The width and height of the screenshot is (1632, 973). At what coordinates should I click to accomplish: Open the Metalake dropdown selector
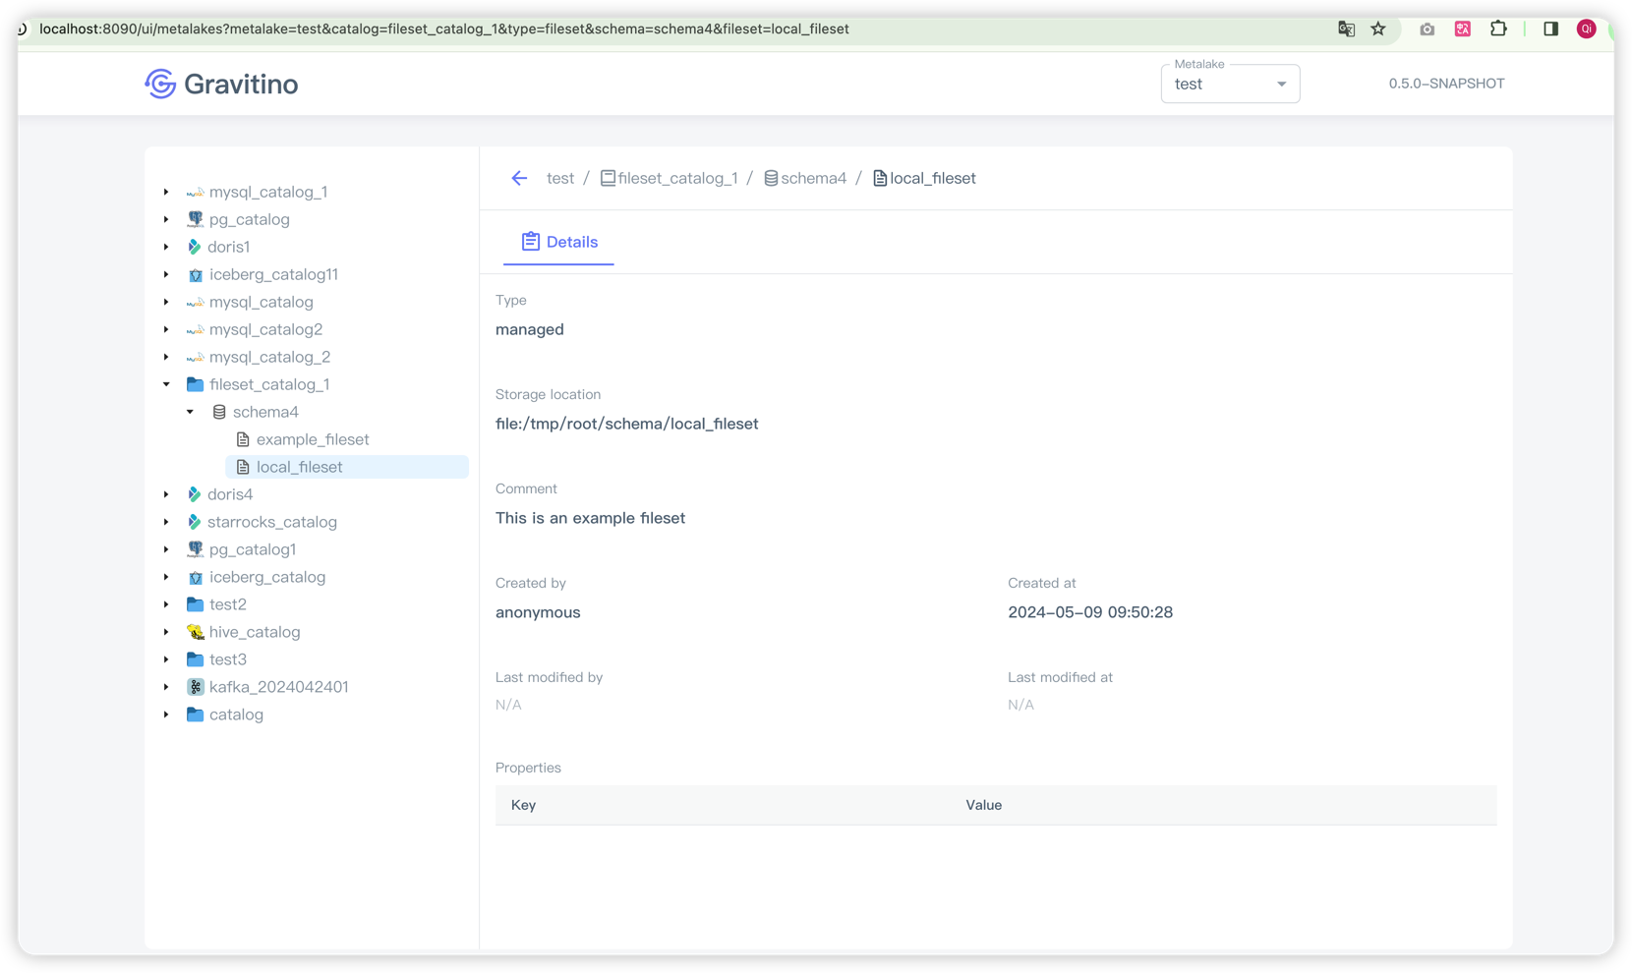tap(1230, 85)
